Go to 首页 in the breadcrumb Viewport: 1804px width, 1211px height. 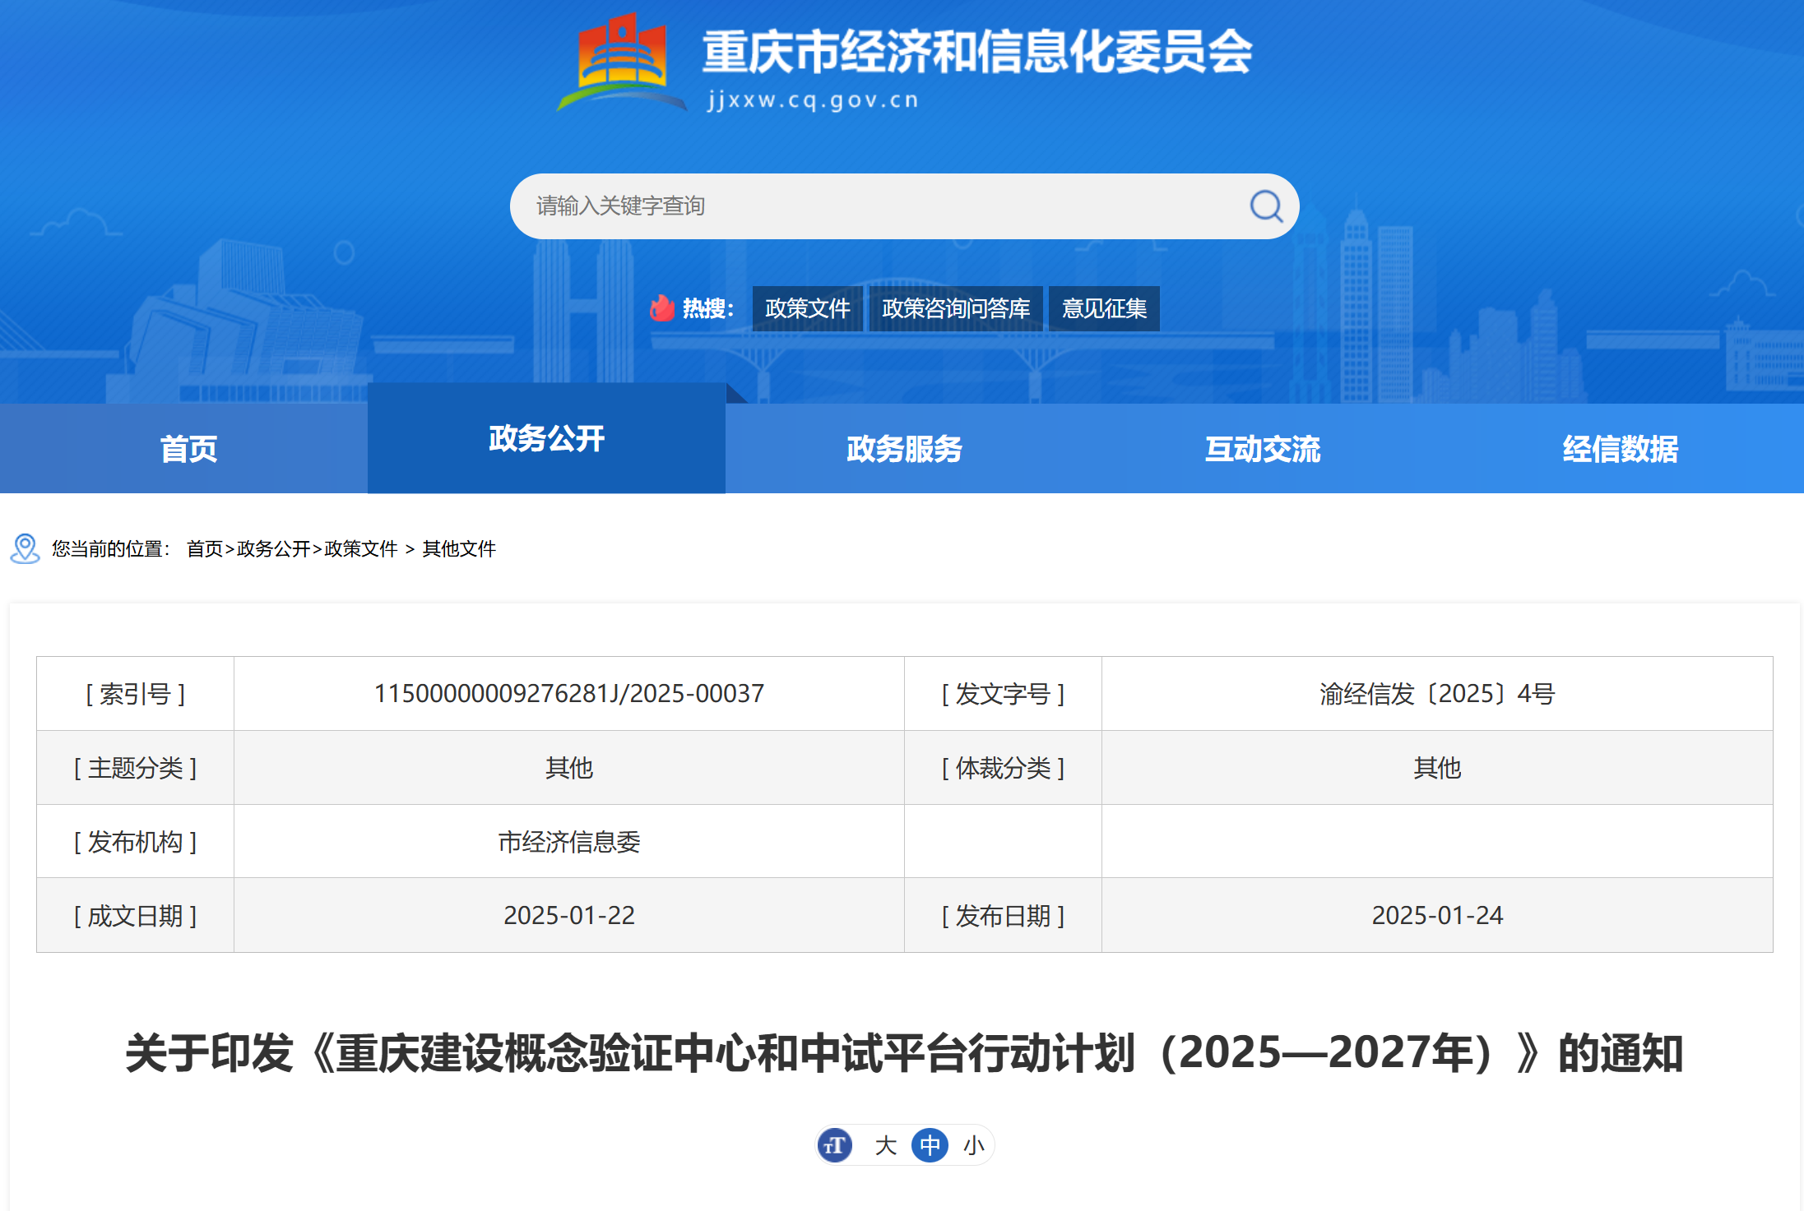click(205, 548)
